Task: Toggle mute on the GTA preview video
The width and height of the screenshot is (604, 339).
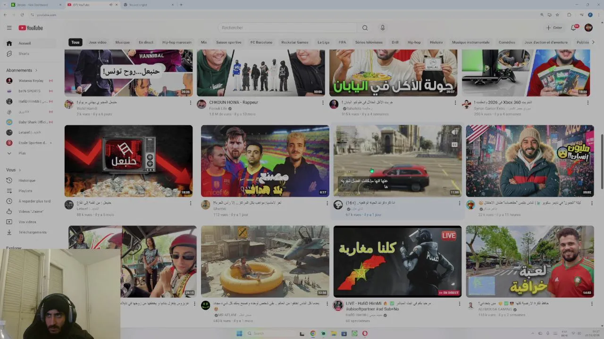Action: (x=454, y=132)
